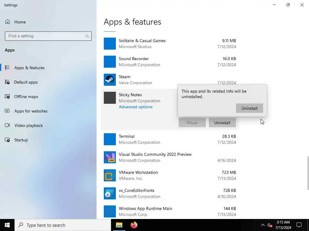
Task: Select the Terminal app name
Action: click(127, 136)
